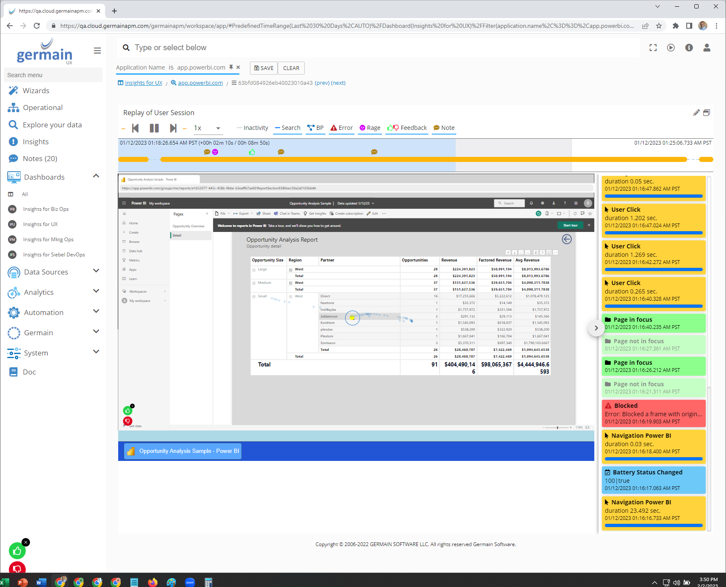Click the CLEAR button

291,68
